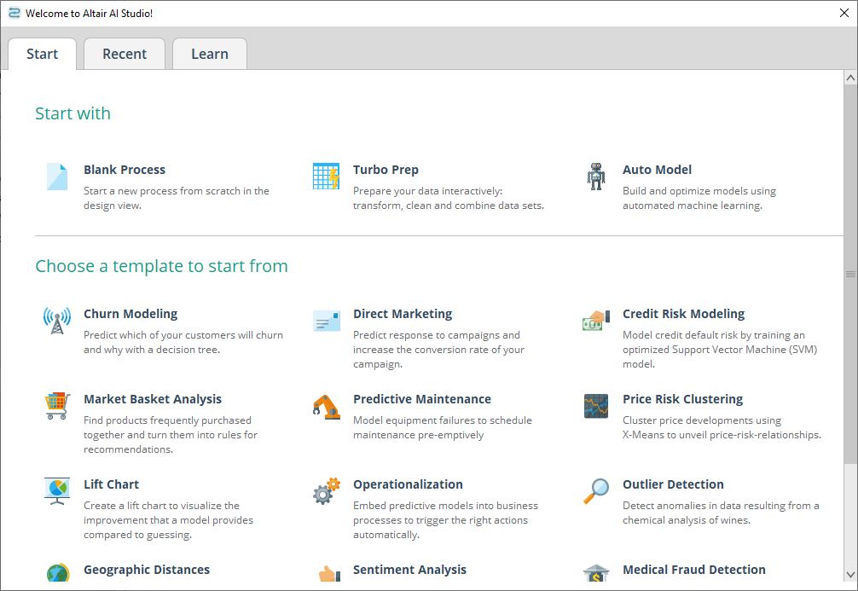The width and height of the screenshot is (858, 591).
Task: Click the Lift Chart monitor icon
Action: [56, 491]
